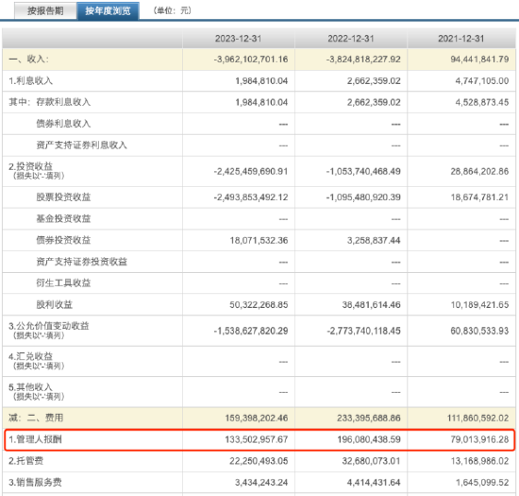Click investment value -2,425,459,690.91

click(x=251, y=171)
